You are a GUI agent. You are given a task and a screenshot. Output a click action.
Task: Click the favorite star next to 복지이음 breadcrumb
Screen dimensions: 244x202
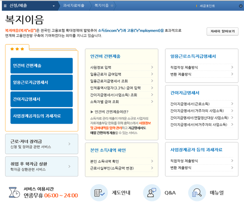112,6
